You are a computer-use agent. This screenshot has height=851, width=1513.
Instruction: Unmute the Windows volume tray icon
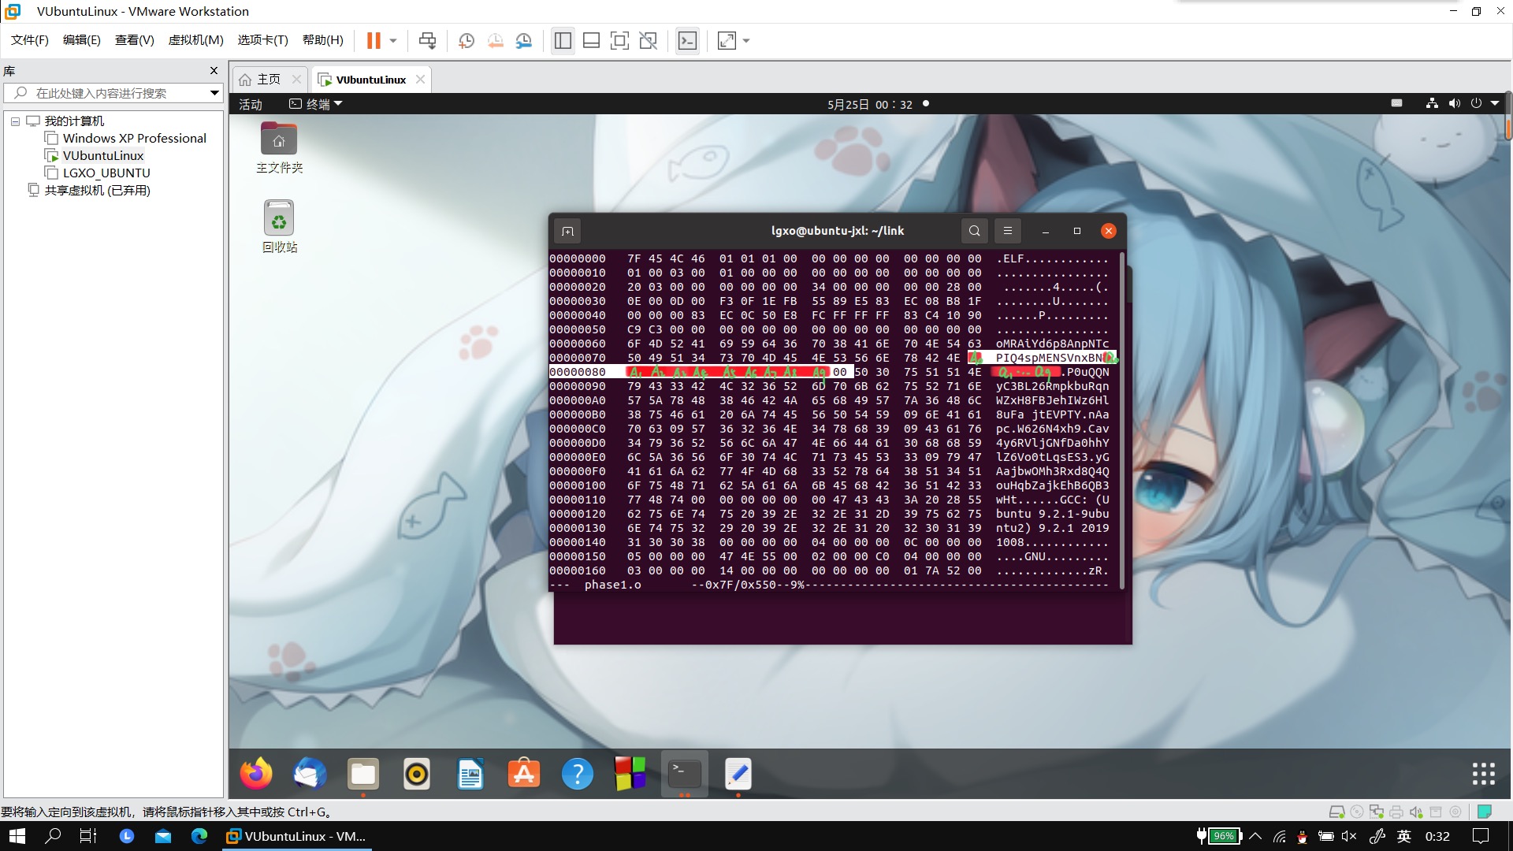click(x=1349, y=836)
